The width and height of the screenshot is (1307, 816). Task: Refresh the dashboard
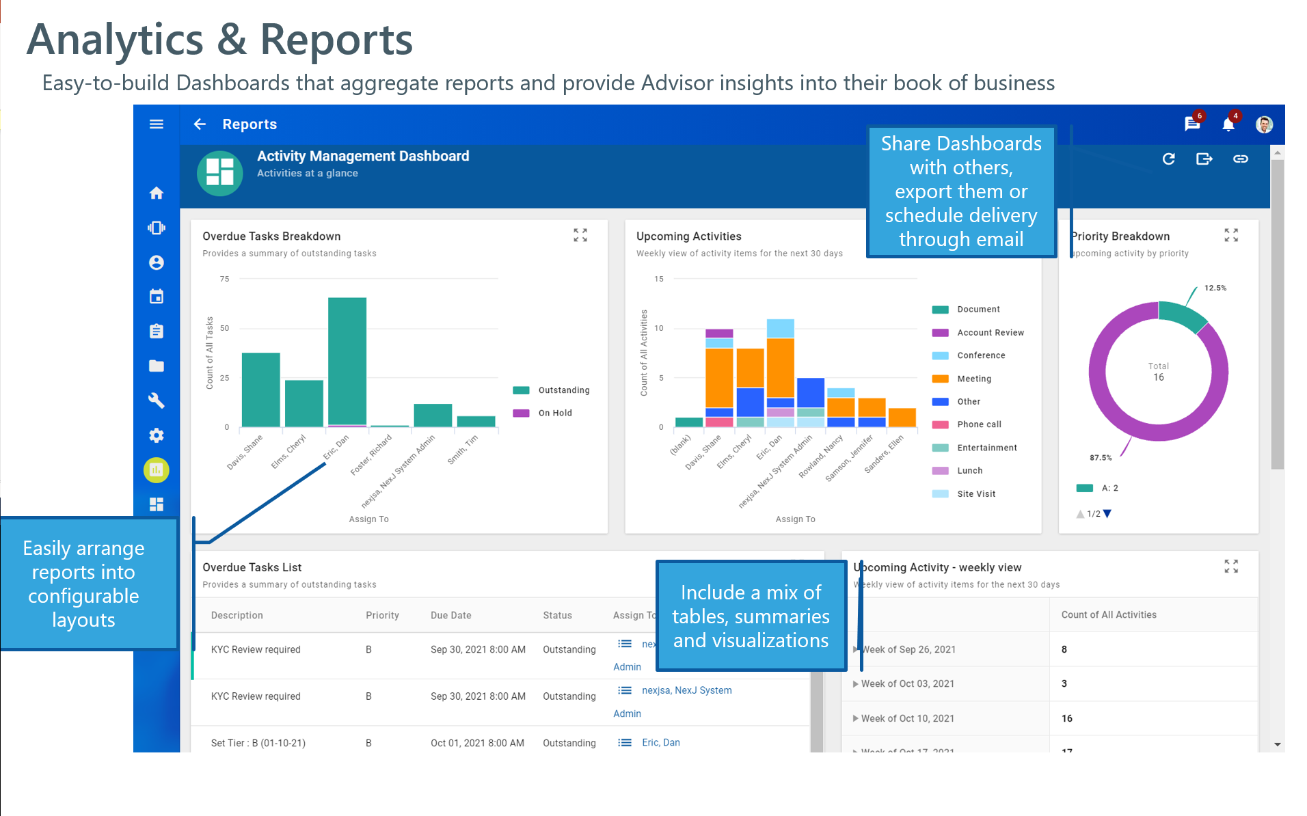tap(1169, 159)
